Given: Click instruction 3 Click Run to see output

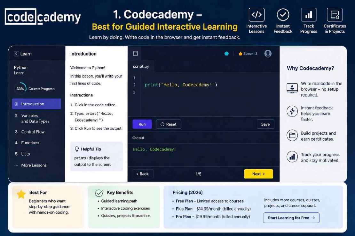Looking at the screenshot, I should click(96, 128).
